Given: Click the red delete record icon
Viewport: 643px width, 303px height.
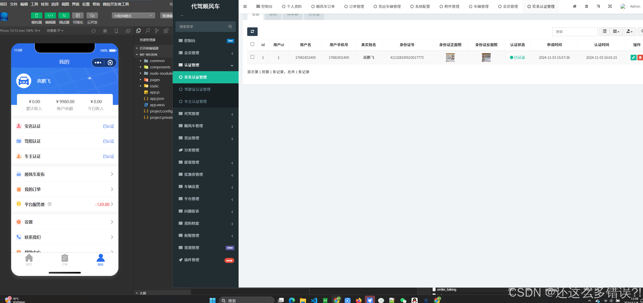Looking at the screenshot, I should 640,58.
